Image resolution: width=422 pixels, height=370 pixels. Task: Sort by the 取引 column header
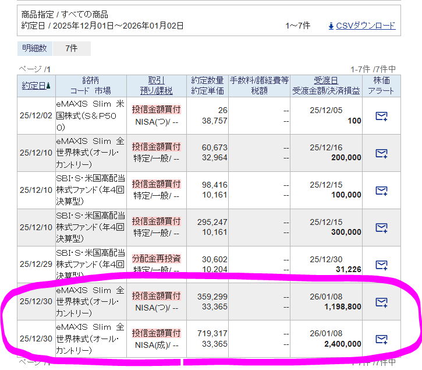coord(156,80)
